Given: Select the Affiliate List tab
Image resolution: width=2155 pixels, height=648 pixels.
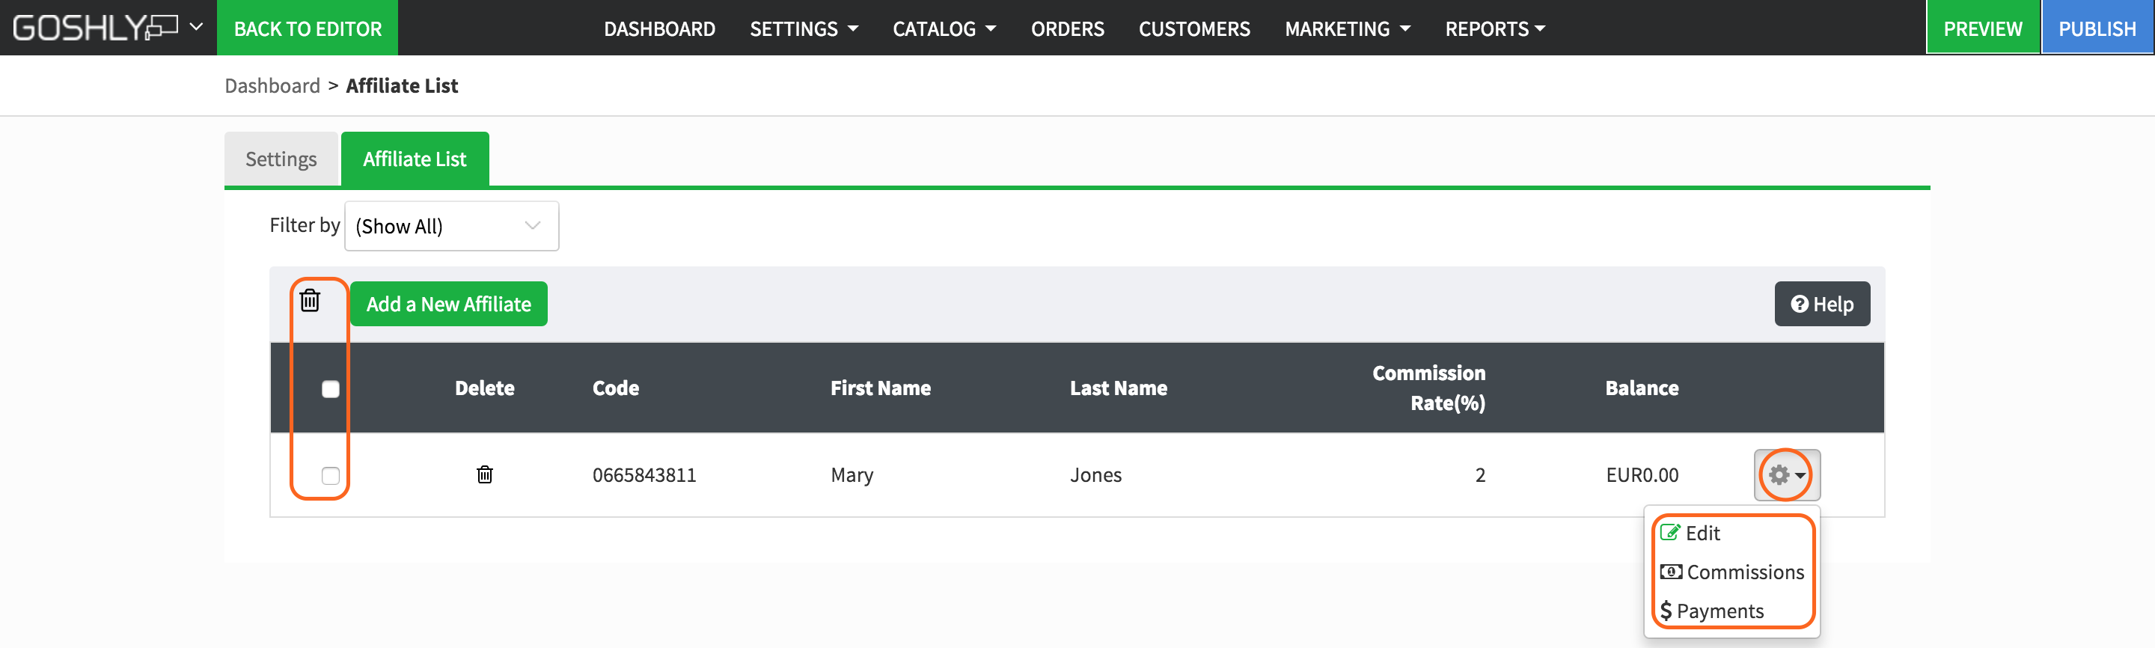Looking at the screenshot, I should (x=414, y=159).
